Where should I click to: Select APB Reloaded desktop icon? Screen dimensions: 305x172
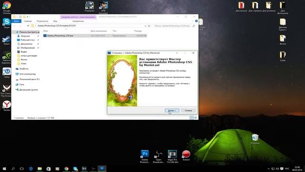103,8
